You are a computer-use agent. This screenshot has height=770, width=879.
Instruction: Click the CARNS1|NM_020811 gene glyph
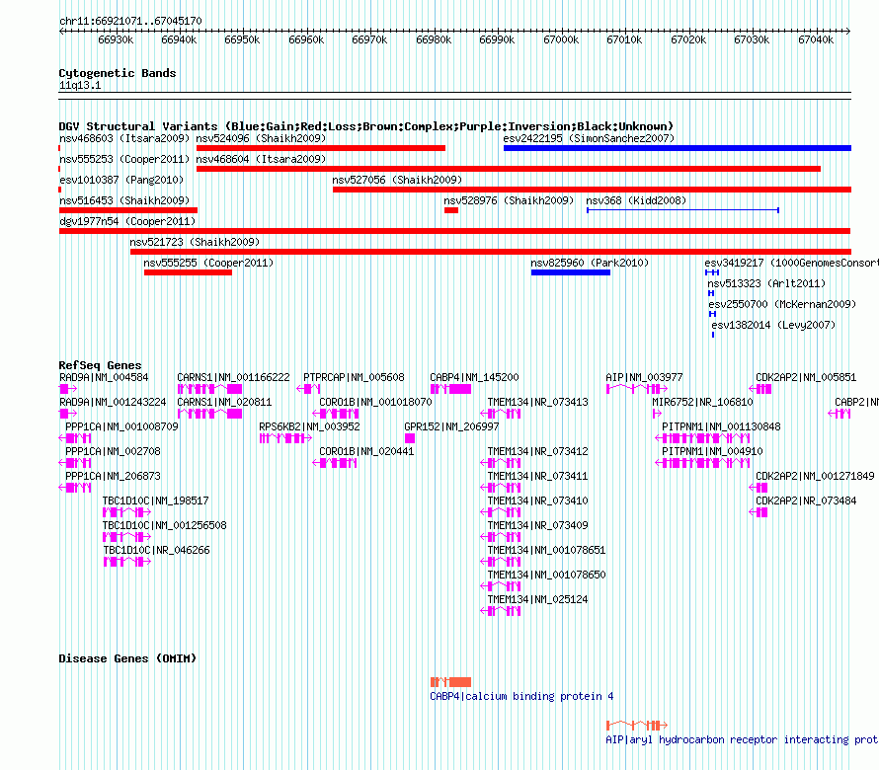209,414
